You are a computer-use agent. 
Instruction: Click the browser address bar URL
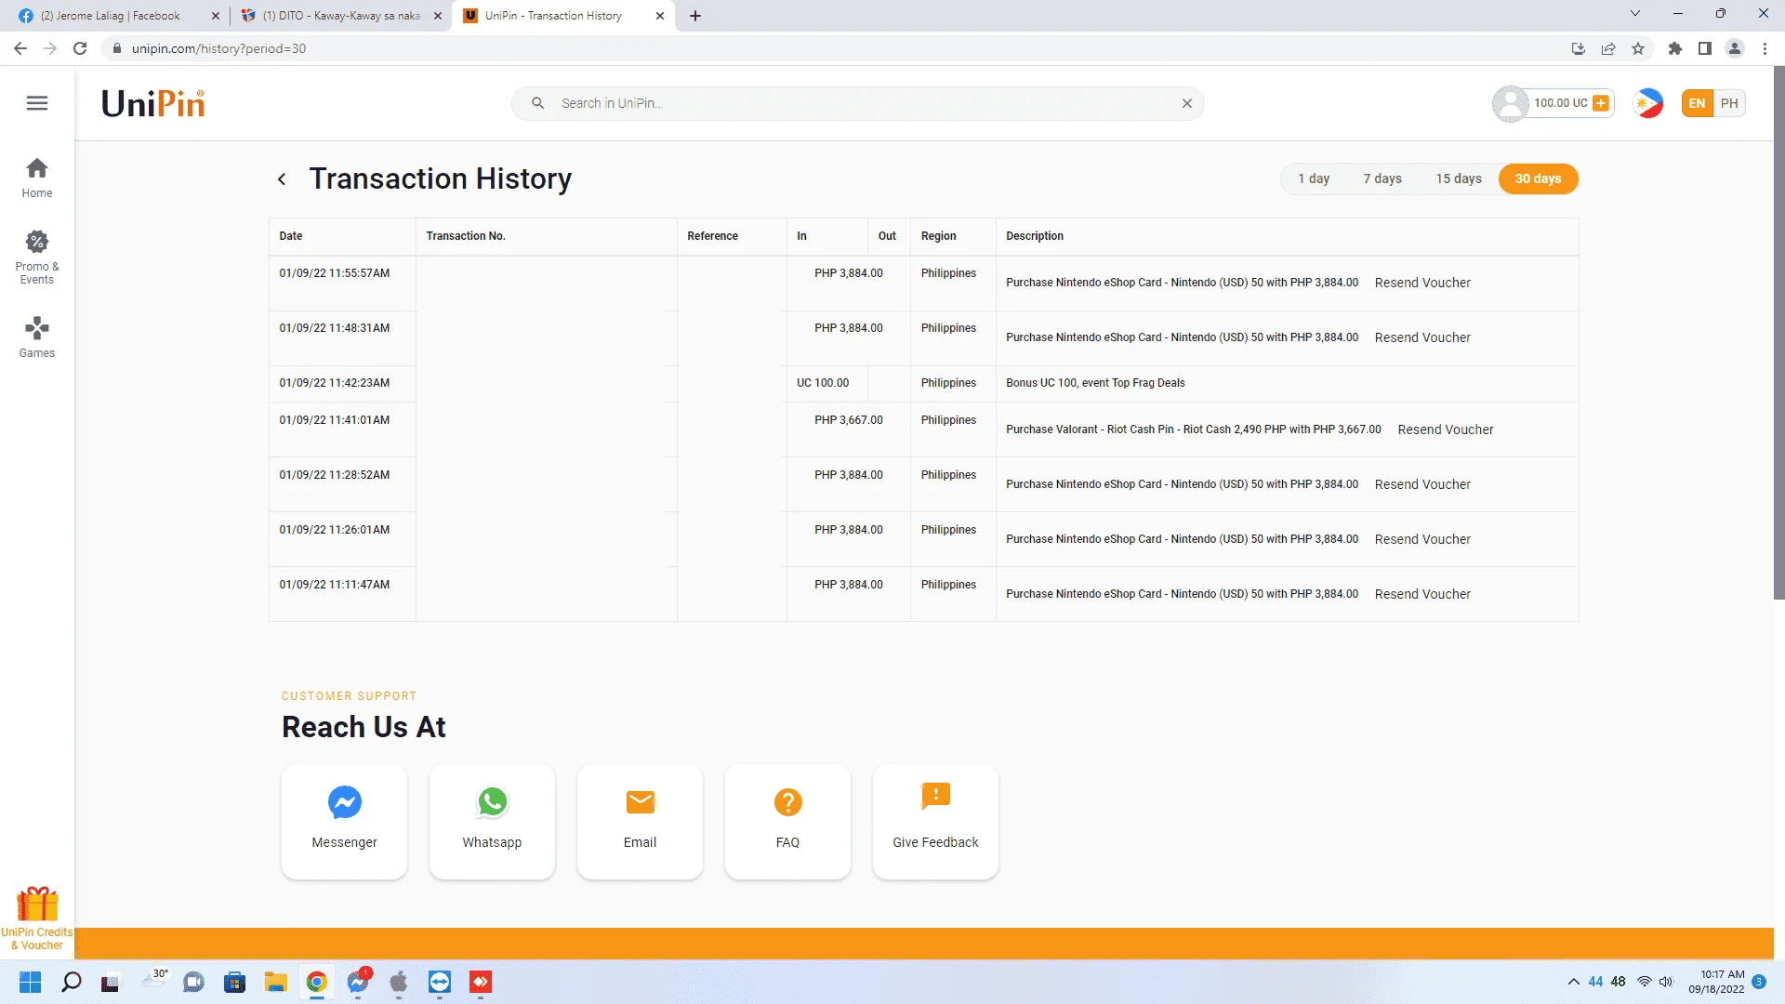tap(218, 48)
